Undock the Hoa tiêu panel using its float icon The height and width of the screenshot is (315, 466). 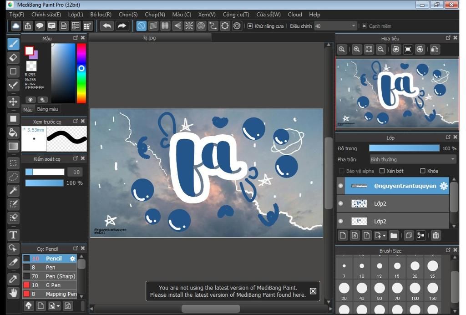[x=448, y=38]
